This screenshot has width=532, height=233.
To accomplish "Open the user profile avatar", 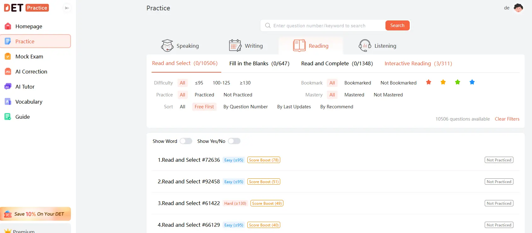I will coord(518,8).
